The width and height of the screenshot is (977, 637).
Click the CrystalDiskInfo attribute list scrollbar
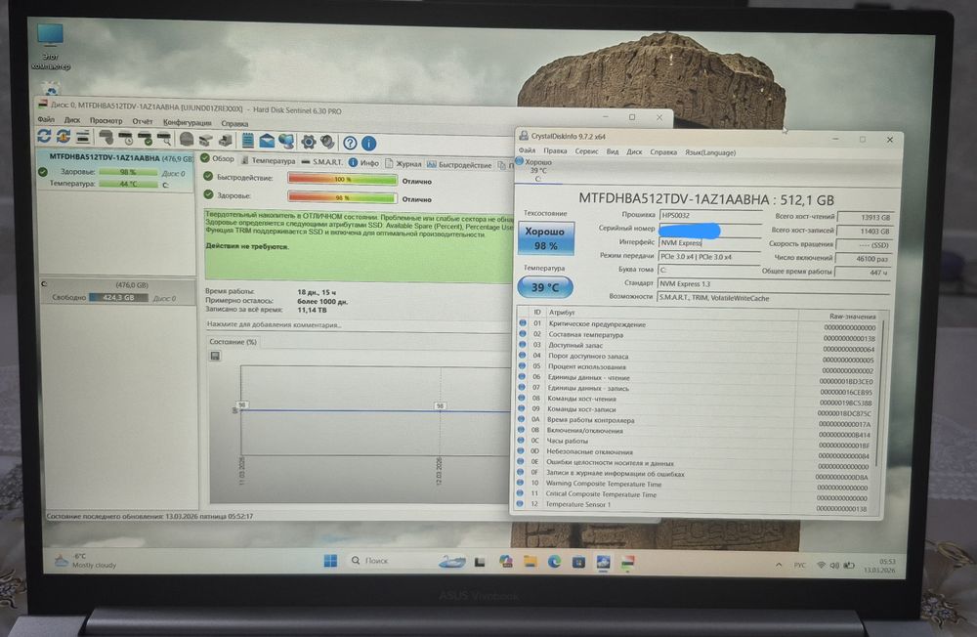878,393
